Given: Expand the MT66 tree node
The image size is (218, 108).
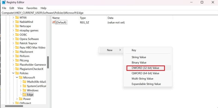Looking at the screenshot, I should pyautogui.click(x=13, y=18).
